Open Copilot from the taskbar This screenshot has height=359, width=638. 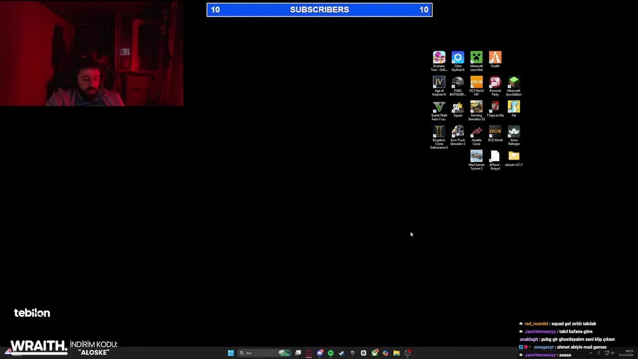385,353
